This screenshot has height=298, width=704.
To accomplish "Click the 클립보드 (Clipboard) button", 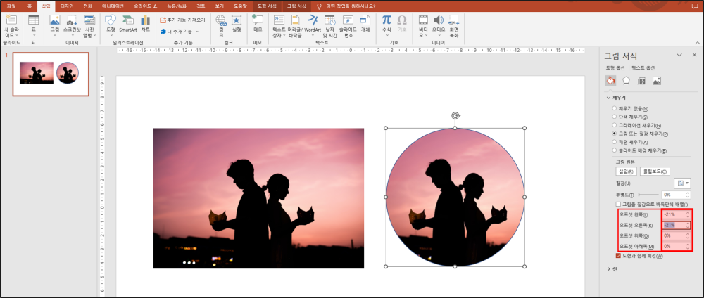I will tap(655, 171).
